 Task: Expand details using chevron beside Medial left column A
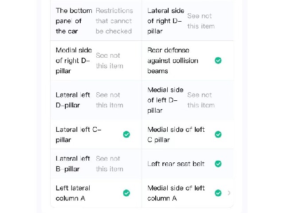click(x=229, y=193)
